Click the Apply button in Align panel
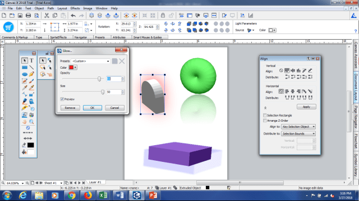 pos(306,107)
